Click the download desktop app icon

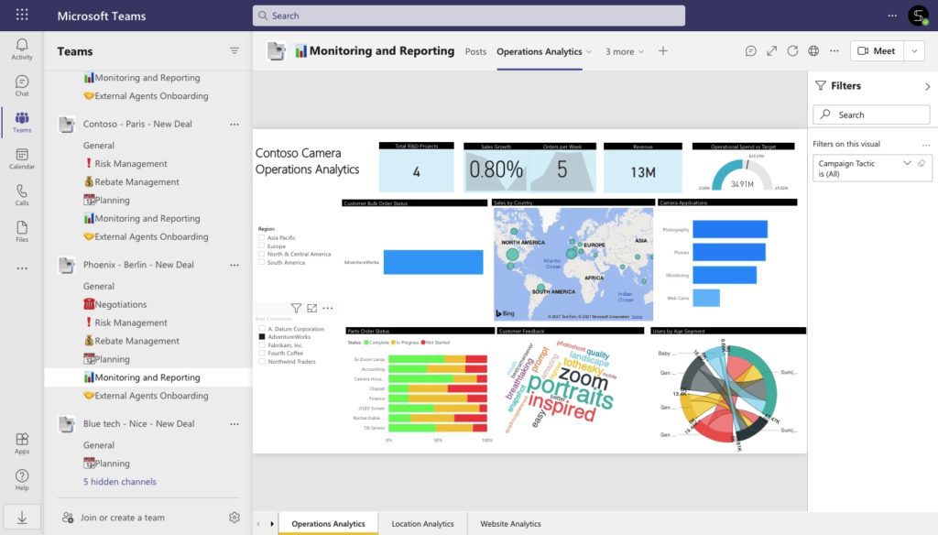tap(22, 518)
